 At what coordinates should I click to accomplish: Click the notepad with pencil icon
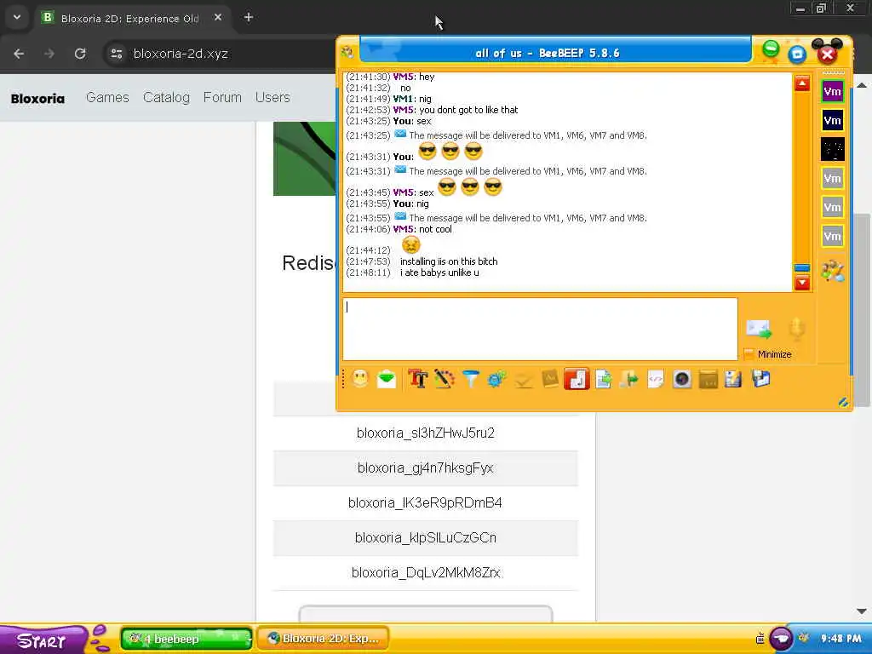(x=733, y=379)
